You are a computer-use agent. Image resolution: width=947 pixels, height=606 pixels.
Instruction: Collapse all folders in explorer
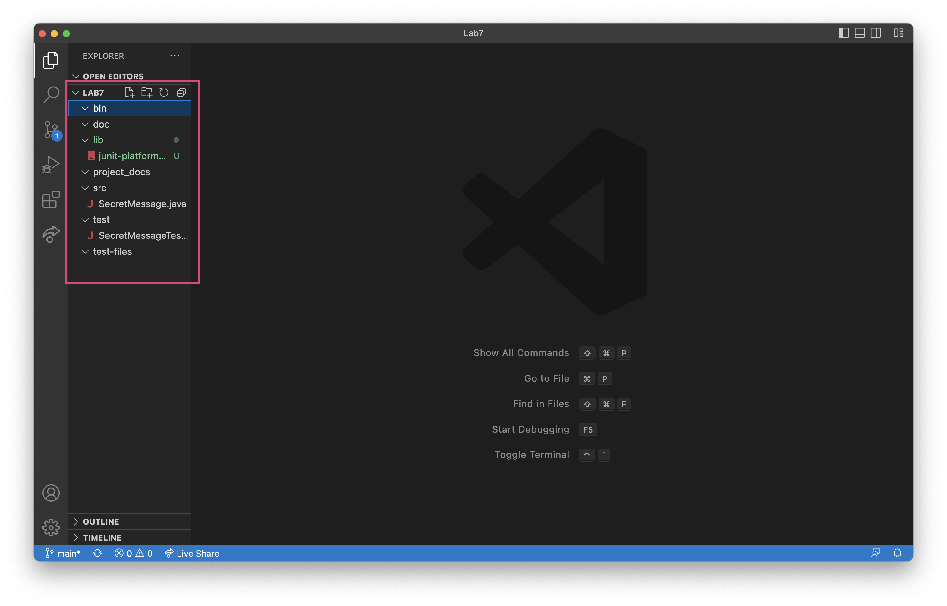click(181, 93)
